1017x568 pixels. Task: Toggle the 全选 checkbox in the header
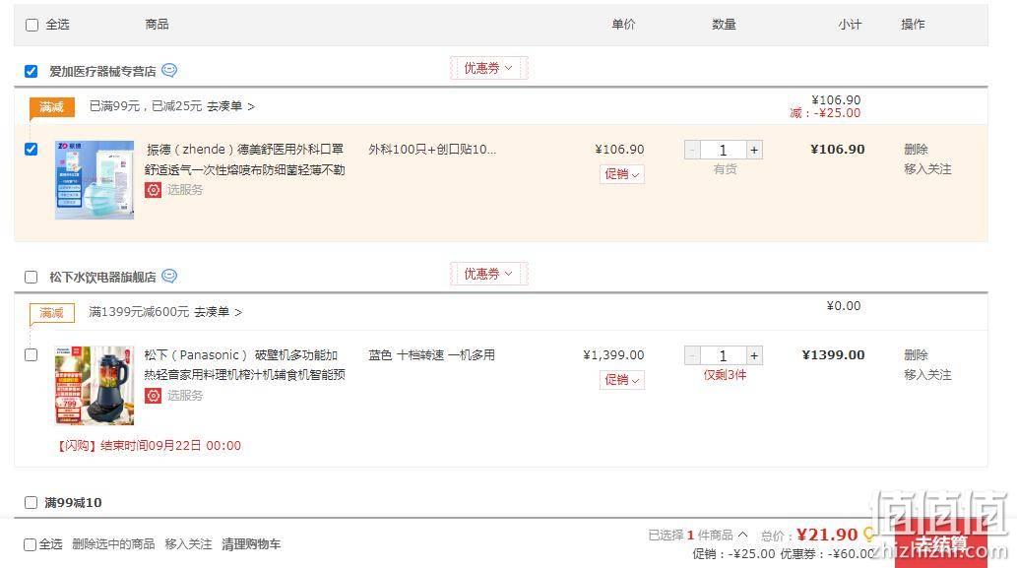point(32,26)
